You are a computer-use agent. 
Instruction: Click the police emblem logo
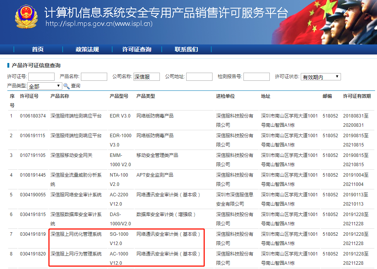(x=26, y=17)
